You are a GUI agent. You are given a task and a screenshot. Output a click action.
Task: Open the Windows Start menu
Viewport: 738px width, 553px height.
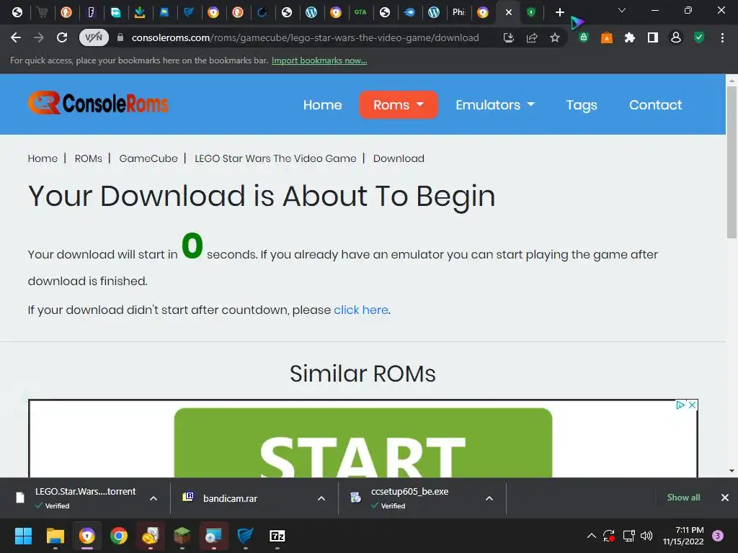[23, 536]
